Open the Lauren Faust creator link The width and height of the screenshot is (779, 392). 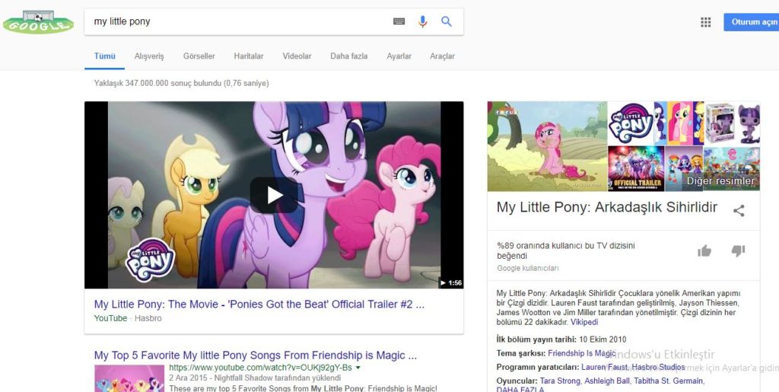[606, 367]
